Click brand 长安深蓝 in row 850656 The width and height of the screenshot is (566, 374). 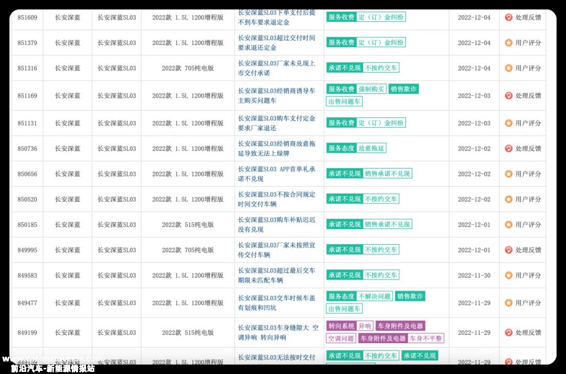click(67, 174)
